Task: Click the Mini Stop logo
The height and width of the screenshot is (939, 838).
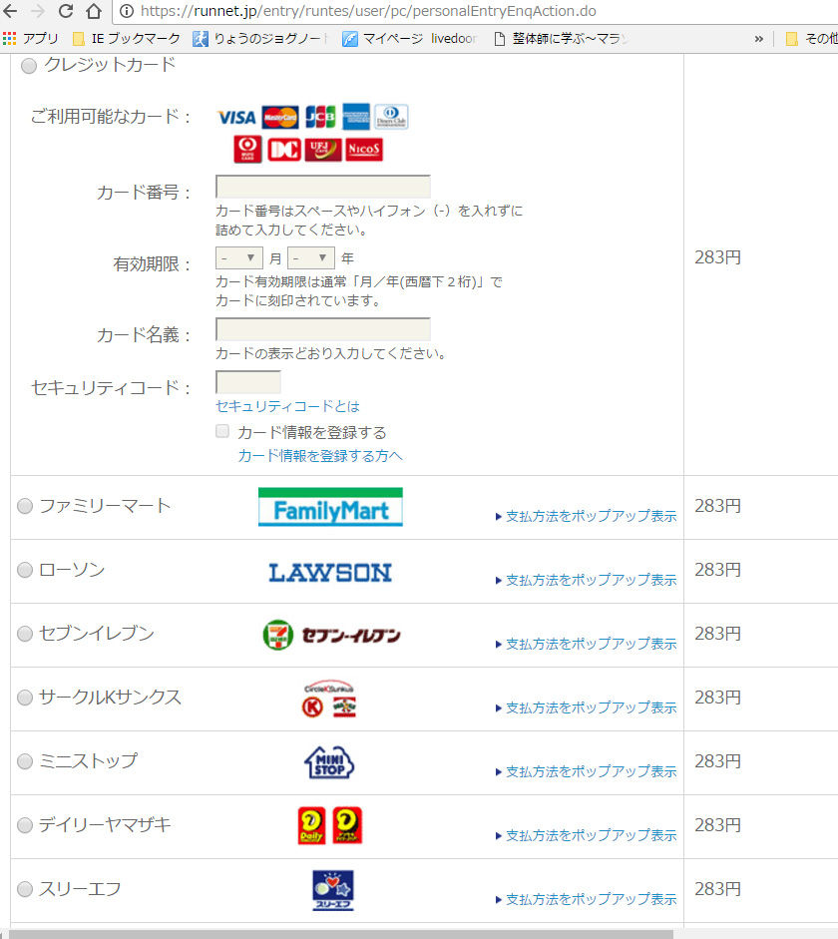Action: [x=329, y=762]
